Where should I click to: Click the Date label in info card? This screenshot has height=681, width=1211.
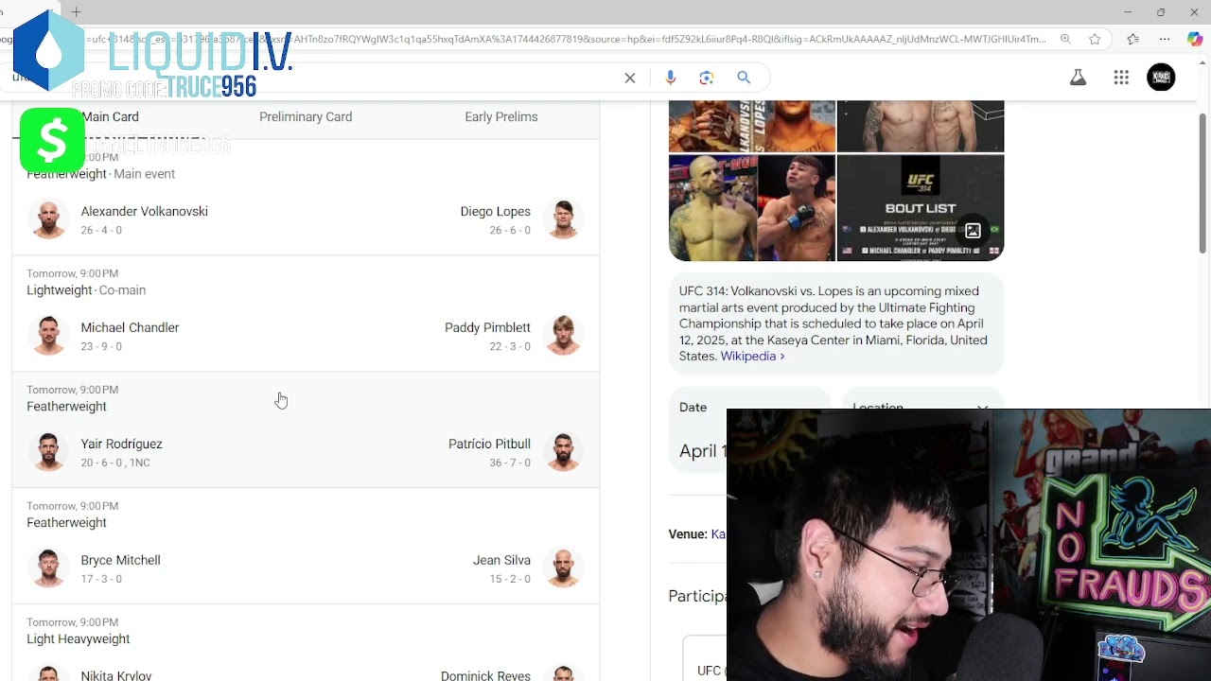tap(693, 408)
